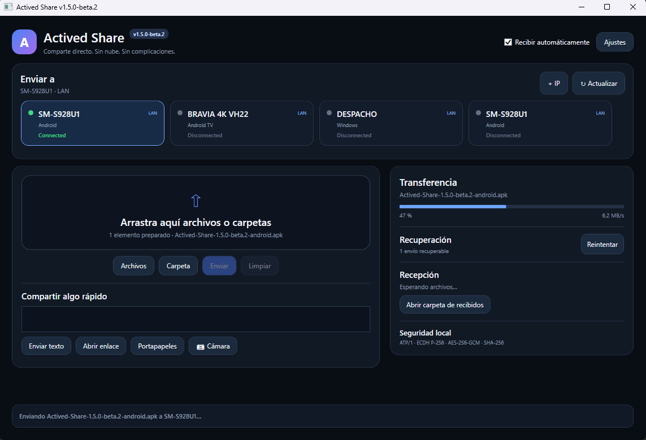Viewport: 646px width, 440px height.
Task: Click the LAN badge on DESPACHO card
Action: point(451,113)
